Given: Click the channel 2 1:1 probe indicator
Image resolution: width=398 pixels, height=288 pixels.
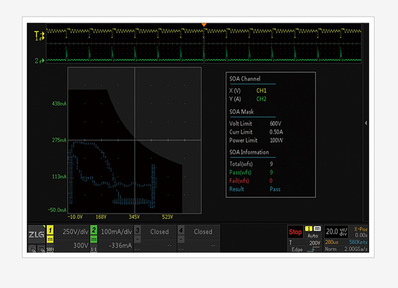Looking at the screenshot, I should 94,249.
